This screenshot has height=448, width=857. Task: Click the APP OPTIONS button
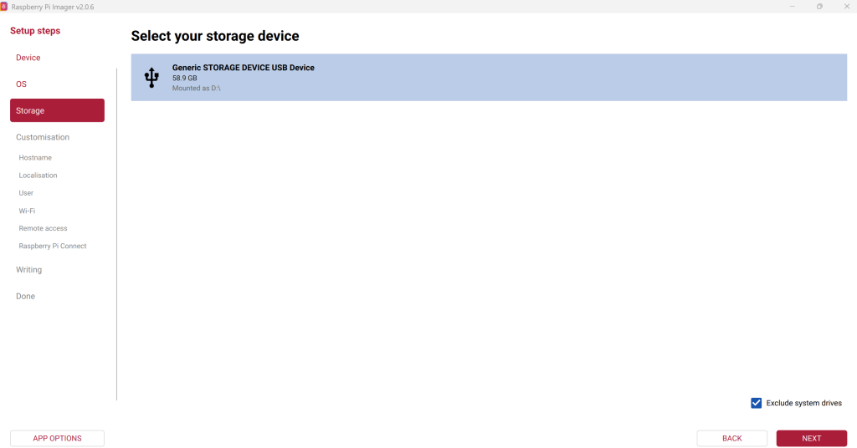click(x=57, y=438)
